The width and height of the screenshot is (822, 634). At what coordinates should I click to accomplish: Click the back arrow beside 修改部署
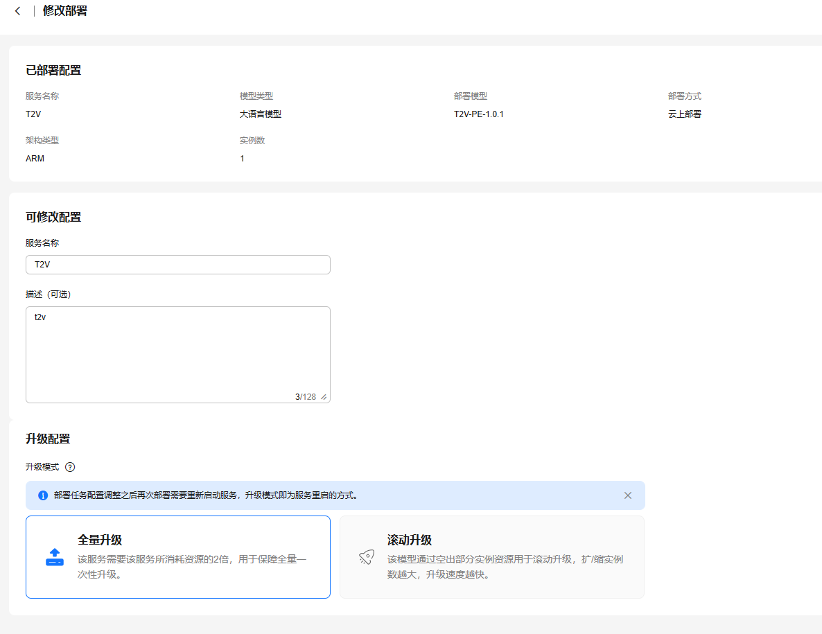click(17, 11)
